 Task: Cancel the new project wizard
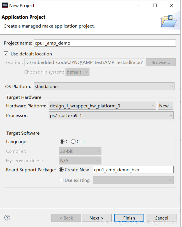pyautogui.click(x=161, y=218)
